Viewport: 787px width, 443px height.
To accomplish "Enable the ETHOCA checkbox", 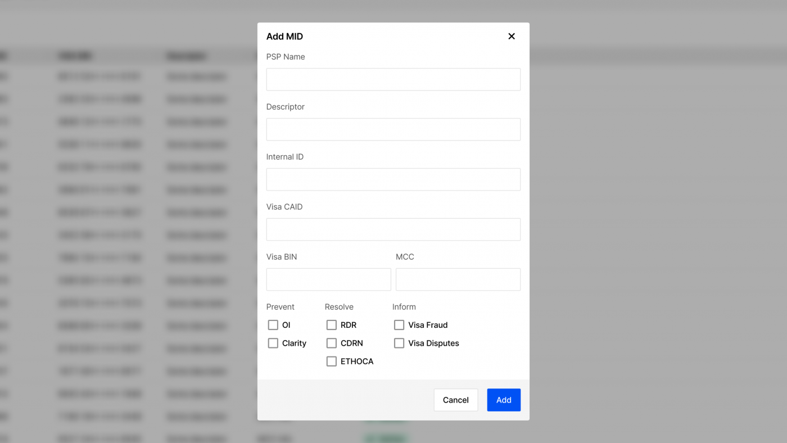I will [x=332, y=361].
